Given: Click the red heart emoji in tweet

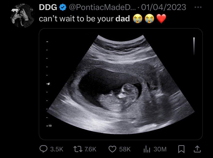Looking at the screenshot, I should pyautogui.click(x=161, y=18).
